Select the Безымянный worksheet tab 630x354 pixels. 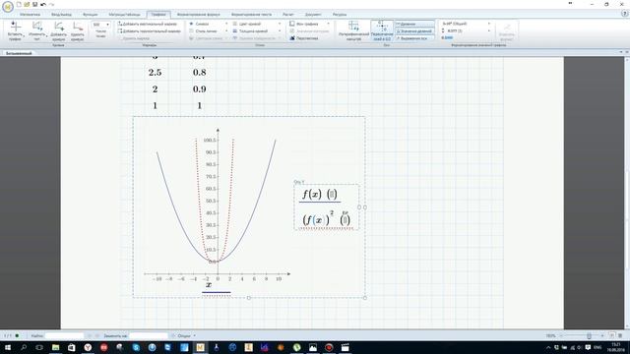19,53
